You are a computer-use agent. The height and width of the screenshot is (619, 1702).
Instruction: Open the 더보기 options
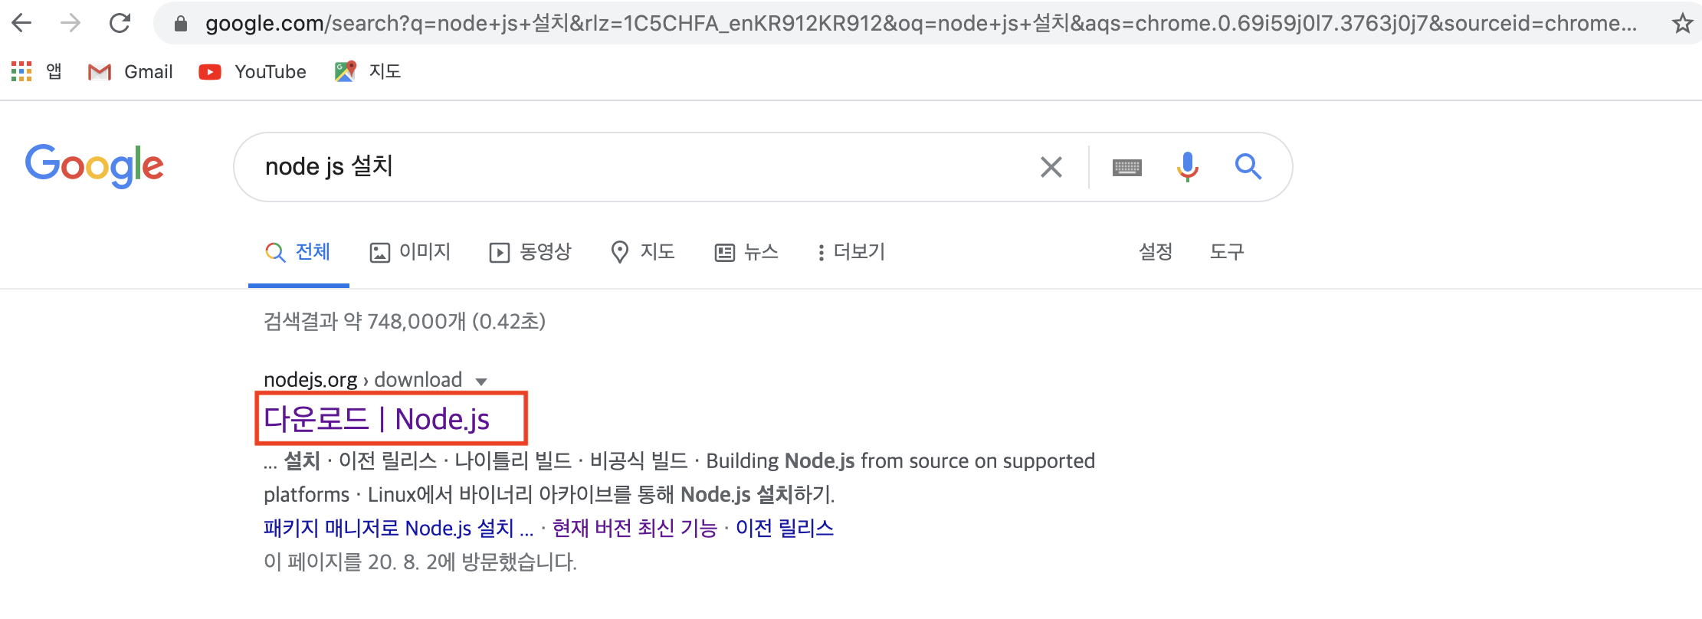point(850,252)
